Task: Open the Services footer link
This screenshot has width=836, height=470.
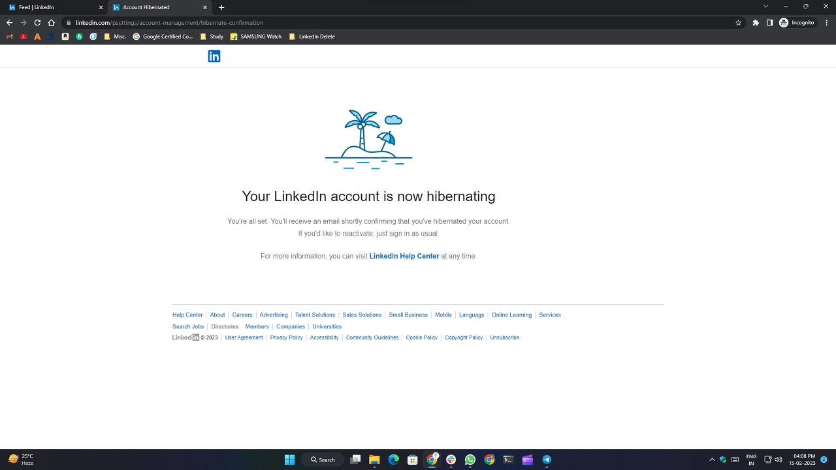Action: coord(550,315)
